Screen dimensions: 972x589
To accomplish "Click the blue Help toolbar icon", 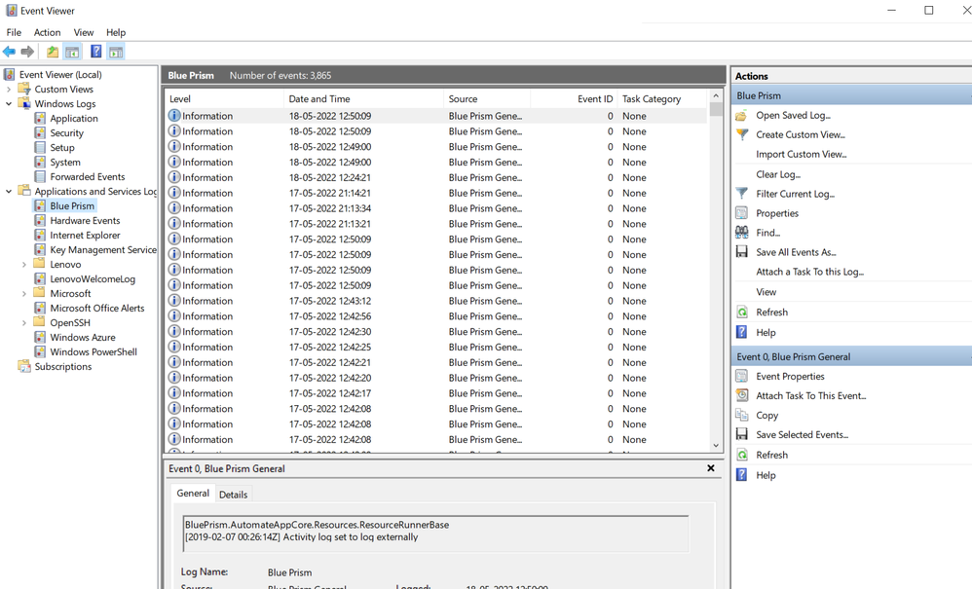I will click(95, 52).
